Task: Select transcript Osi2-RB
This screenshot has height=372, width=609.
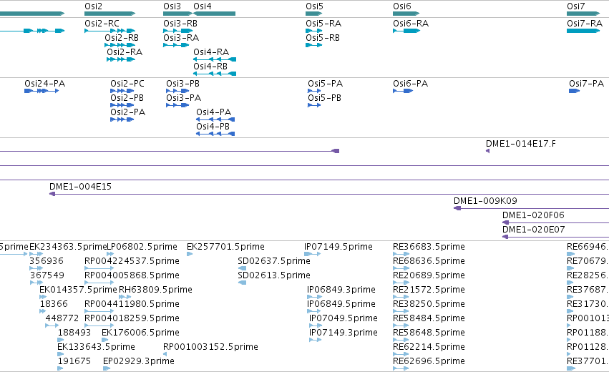Action: pos(122,38)
